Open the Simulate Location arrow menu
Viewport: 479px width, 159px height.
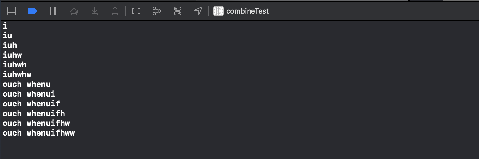click(x=198, y=11)
